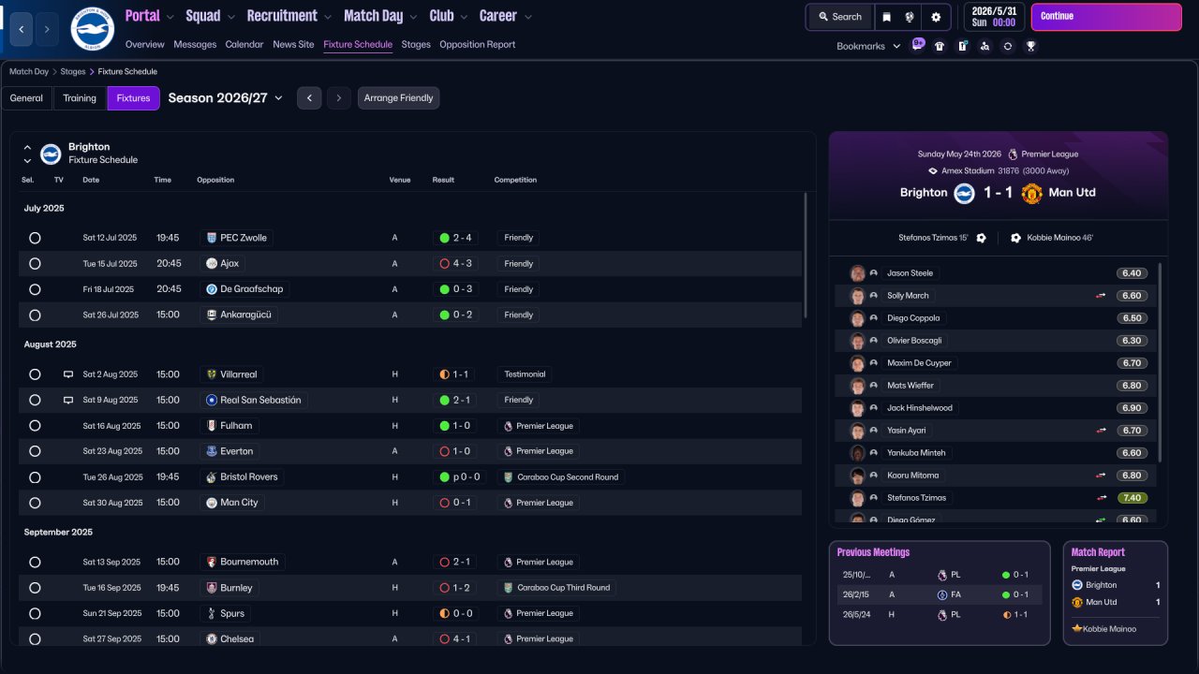Viewport: 1199px width, 674px height.
Task: Select the radio button for the Ankaragücü fixture
Action: (35, 315)
